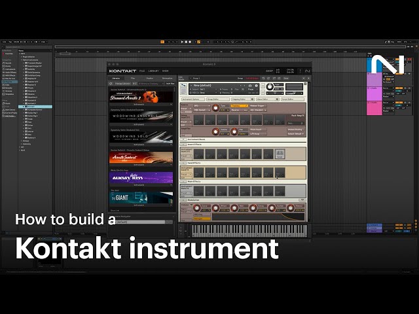Screen dimensions: 419x314
Task: Open the Purge dropdown in instrument header
Action: 251,89
